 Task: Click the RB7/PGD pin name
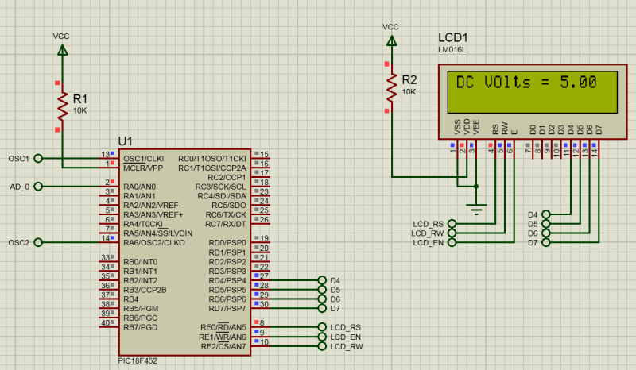coord(141,327)
